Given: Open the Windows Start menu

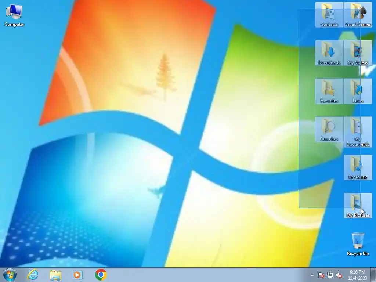Looking at the screenshot, I should pos(10,275).
